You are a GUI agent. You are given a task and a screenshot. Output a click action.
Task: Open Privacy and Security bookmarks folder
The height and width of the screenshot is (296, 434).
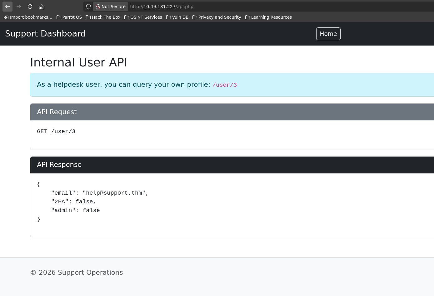click(x=217, y=17)
